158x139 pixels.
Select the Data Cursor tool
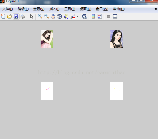pos(66,16)
